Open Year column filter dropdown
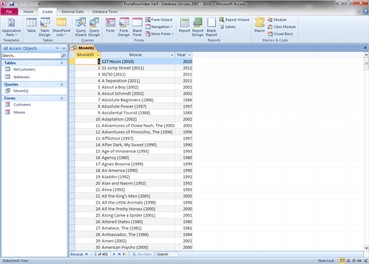The height and width of the screenshot is (264, 369). click(189, 55)
